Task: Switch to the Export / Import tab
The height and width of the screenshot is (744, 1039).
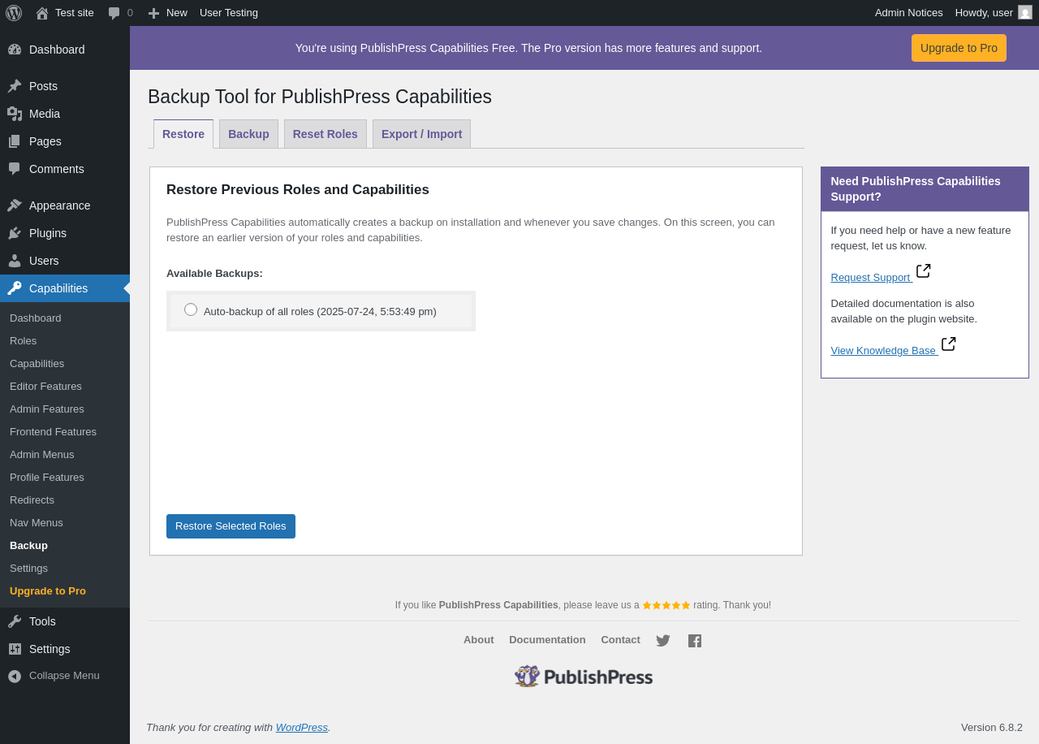Action: (x=422, y=134)
